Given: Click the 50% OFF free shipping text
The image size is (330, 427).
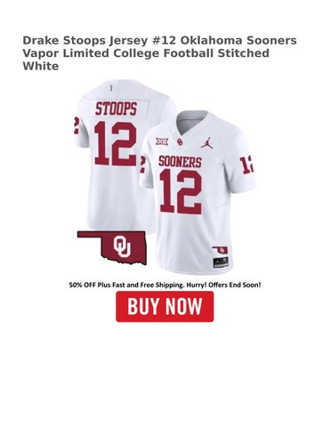Looking at the screenshot, I should click(165, 285).
